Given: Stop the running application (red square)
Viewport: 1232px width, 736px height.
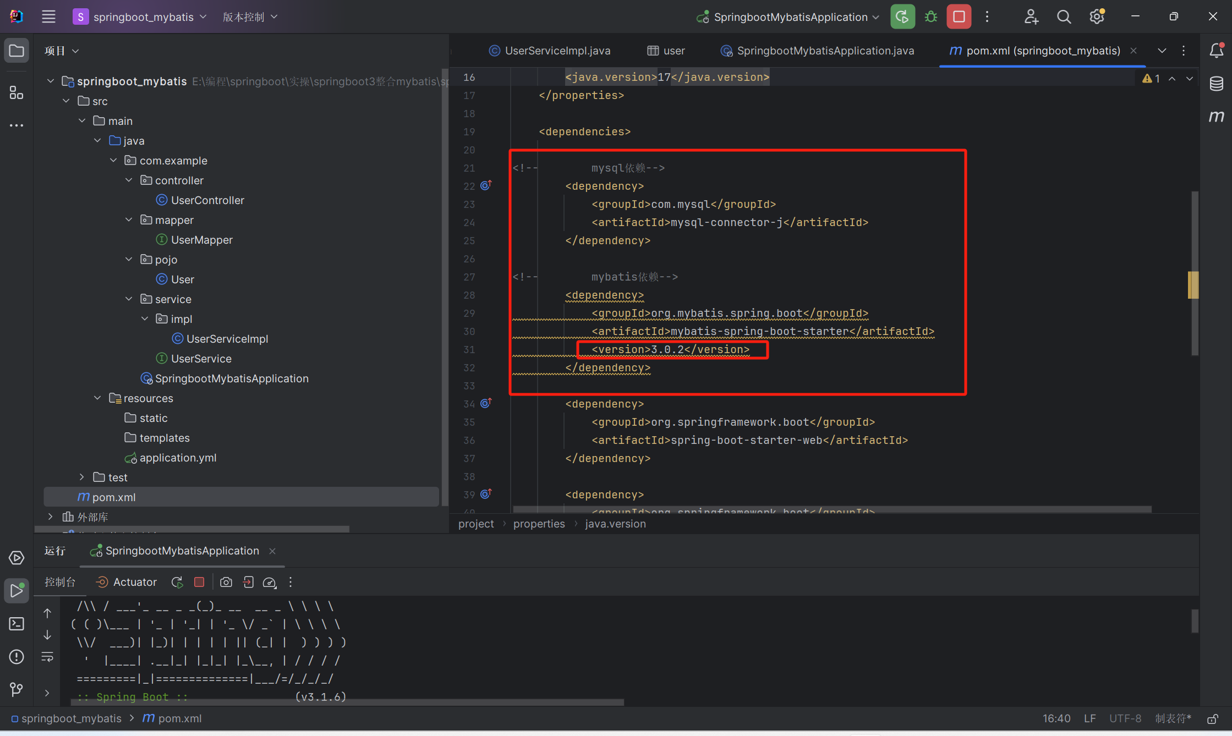Looking at the screenshot, I should (959, 17).
